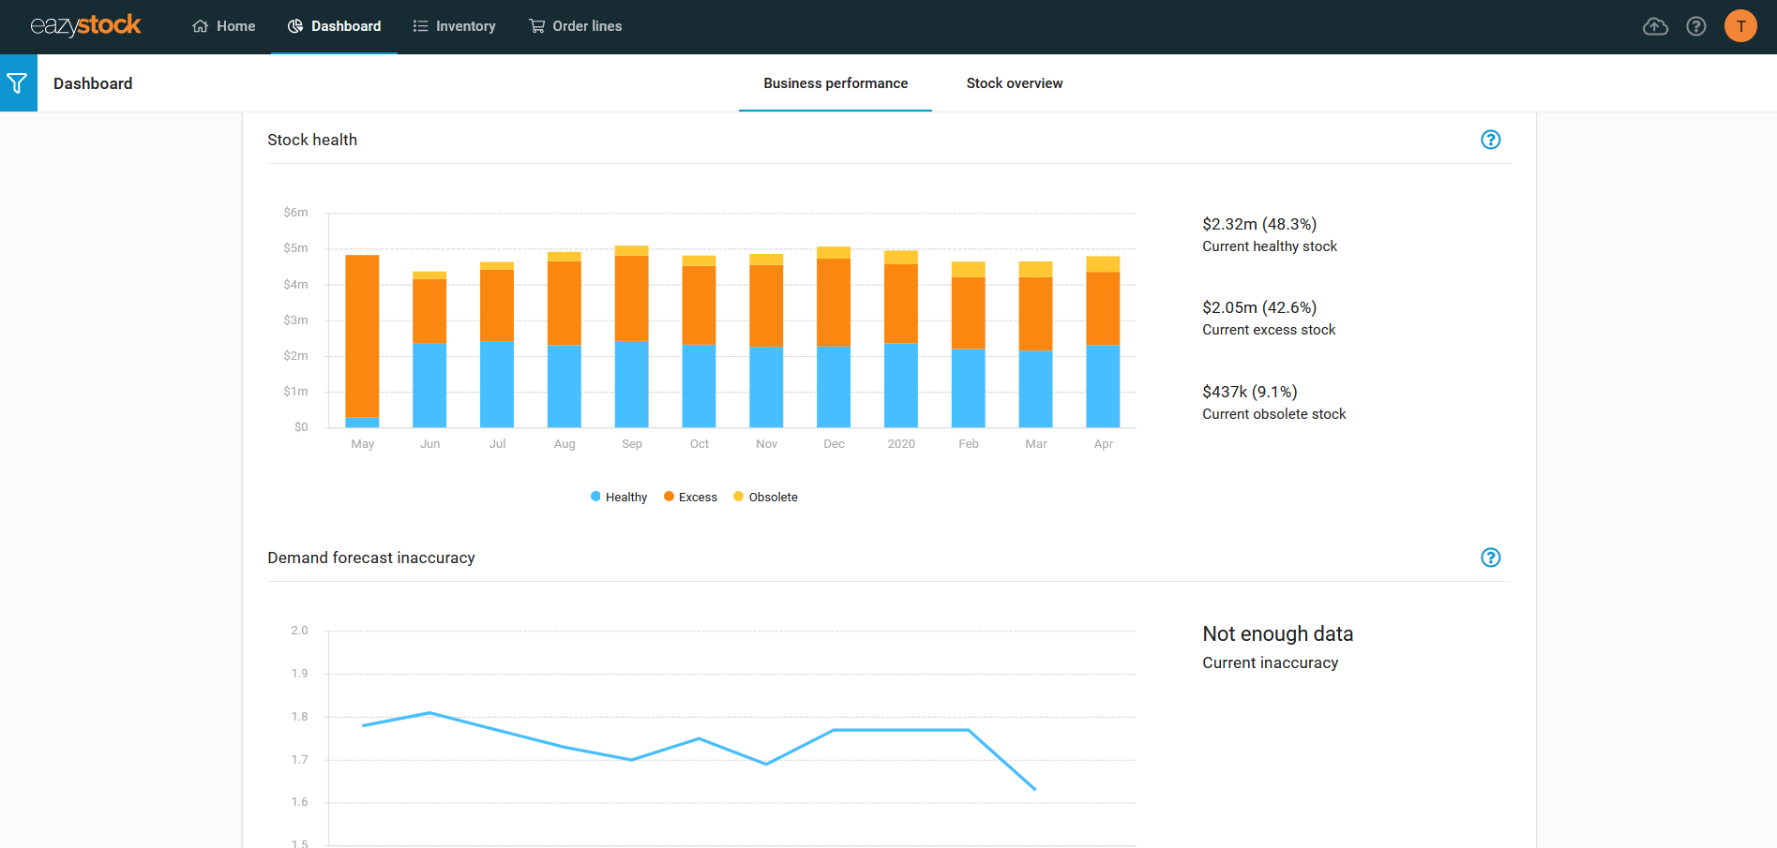Click the cloud upload icon
The height and width of the screenshot is (848, 1777).
coord(1655,26)
